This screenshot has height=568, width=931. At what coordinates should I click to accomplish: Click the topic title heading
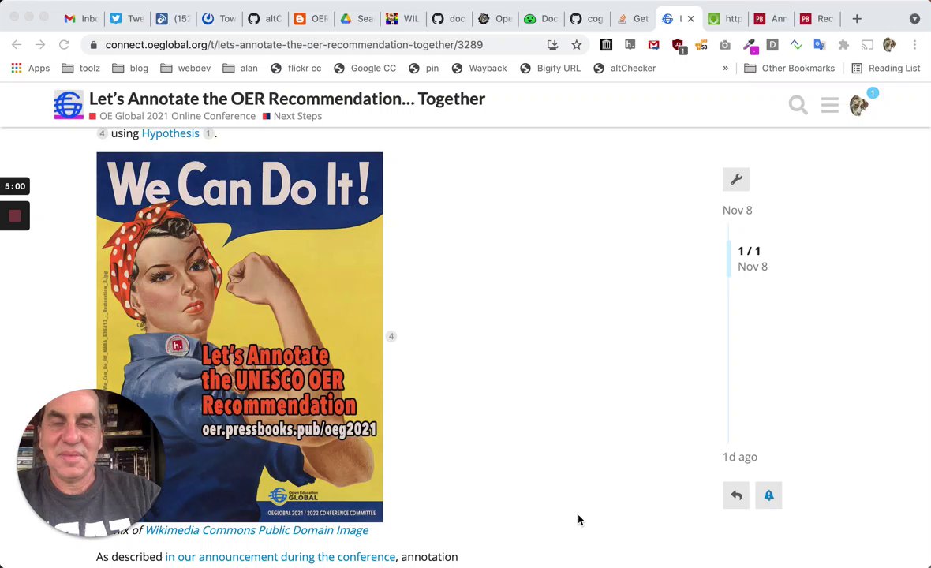286,99
